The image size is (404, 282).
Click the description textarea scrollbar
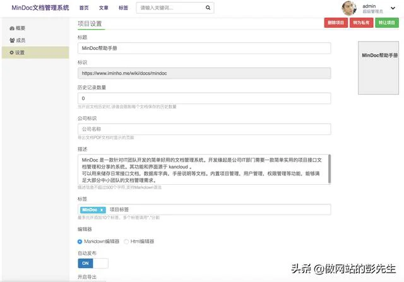[x=330, y=169]
